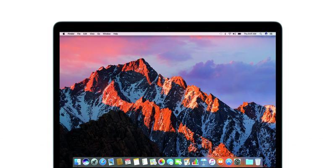This screenshot has width=336, height=168.
Task: Open the Apple menu
Action: (x=64, y=34)
